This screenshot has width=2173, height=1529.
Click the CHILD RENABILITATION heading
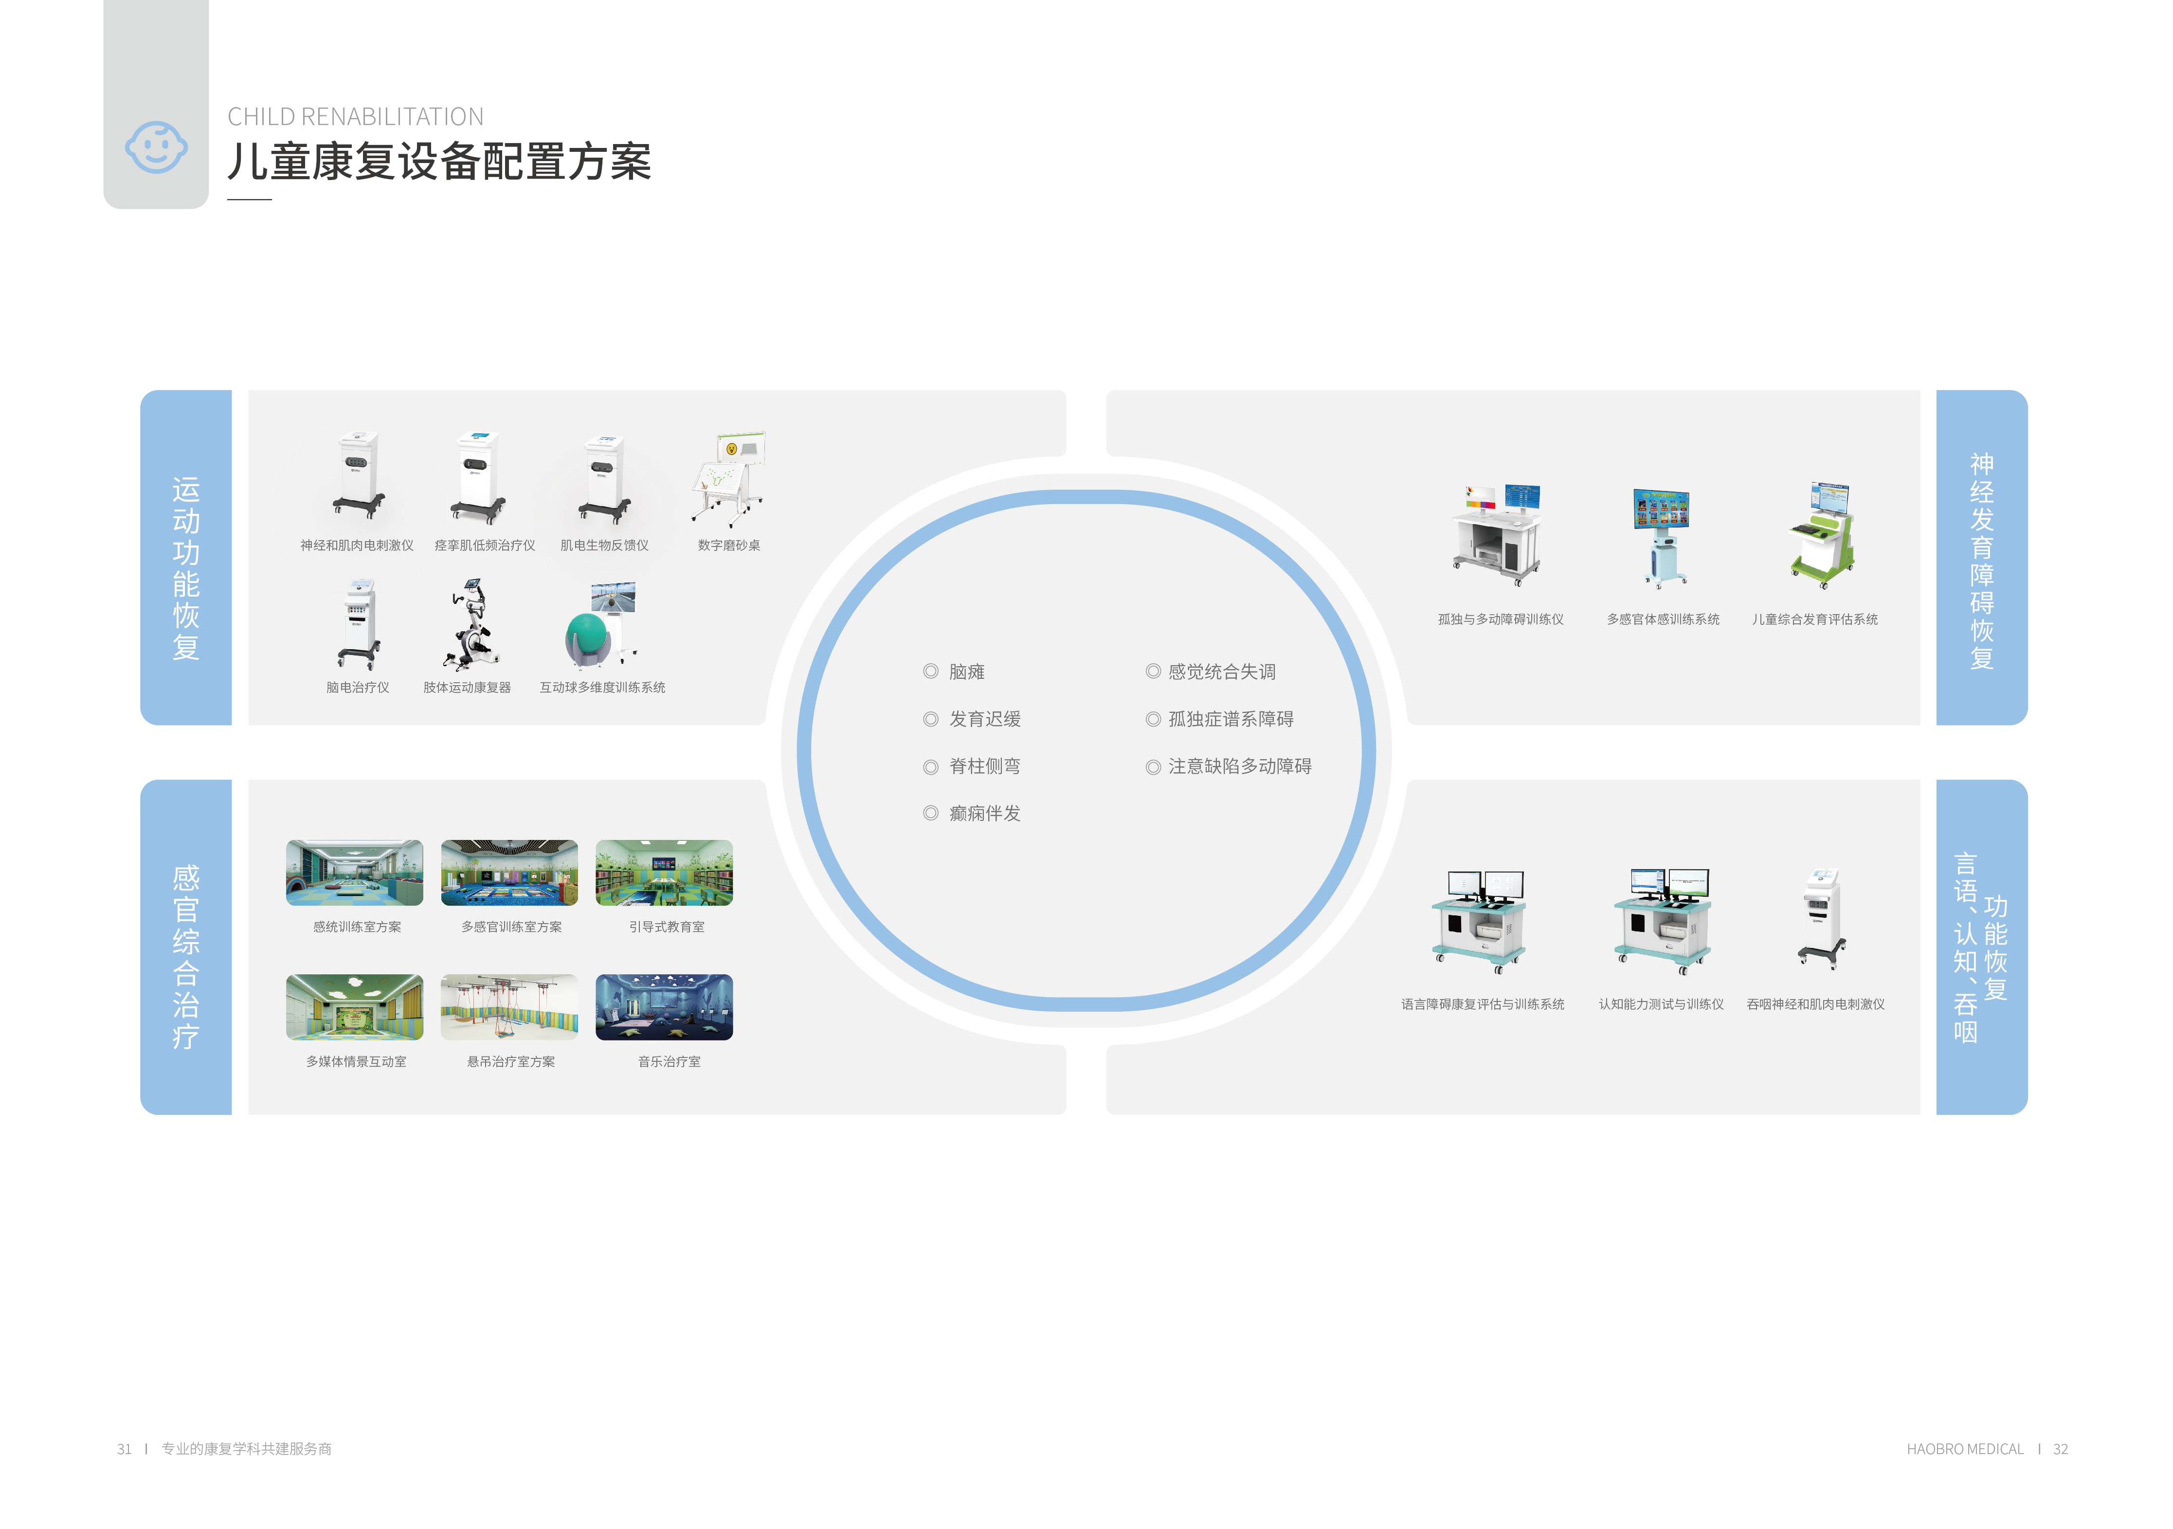coord(356,116)
